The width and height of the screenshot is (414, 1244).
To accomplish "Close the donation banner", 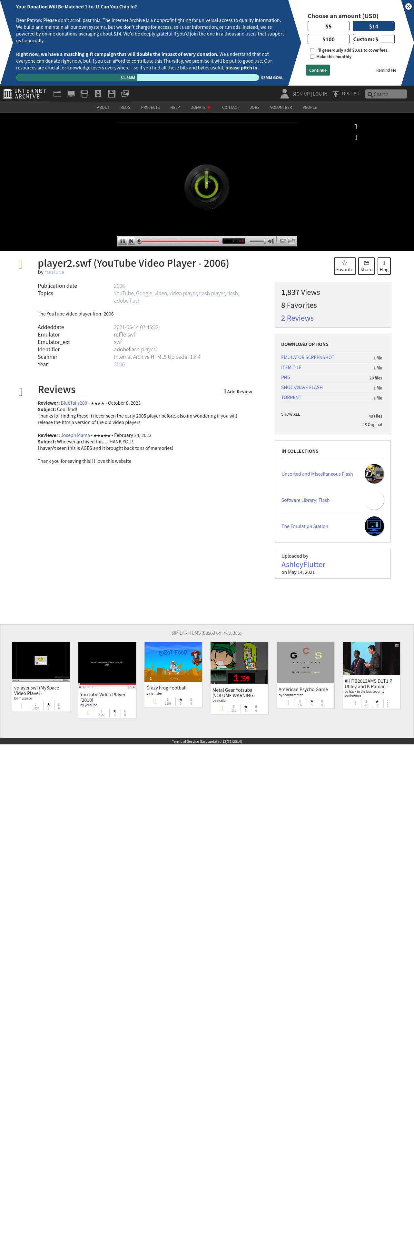I will pyautogui.click(x=408, y=7).
